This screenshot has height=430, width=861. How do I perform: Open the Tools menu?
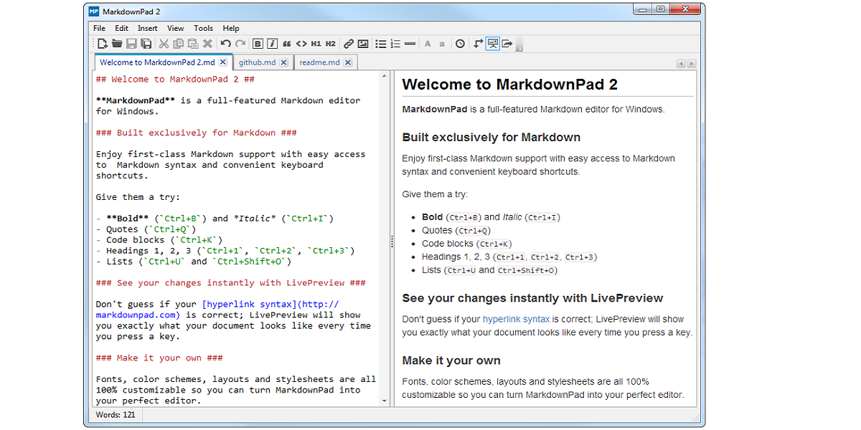[x=203, y=28]
